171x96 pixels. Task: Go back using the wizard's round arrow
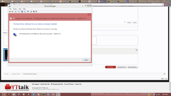point(11,18)
